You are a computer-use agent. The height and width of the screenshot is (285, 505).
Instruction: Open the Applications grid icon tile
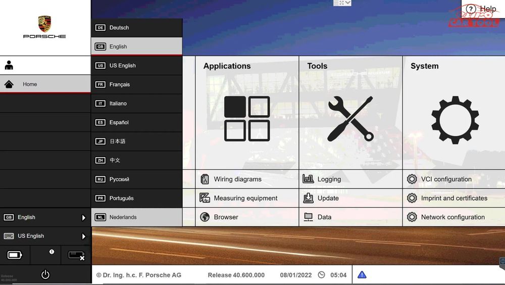(x=247, y=119)
